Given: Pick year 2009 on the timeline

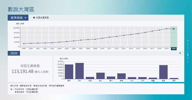Looking at the screenshot, I should point(95,49).
